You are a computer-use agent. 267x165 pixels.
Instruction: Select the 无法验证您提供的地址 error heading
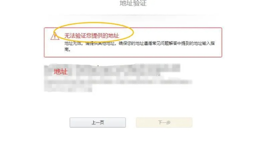92,36
